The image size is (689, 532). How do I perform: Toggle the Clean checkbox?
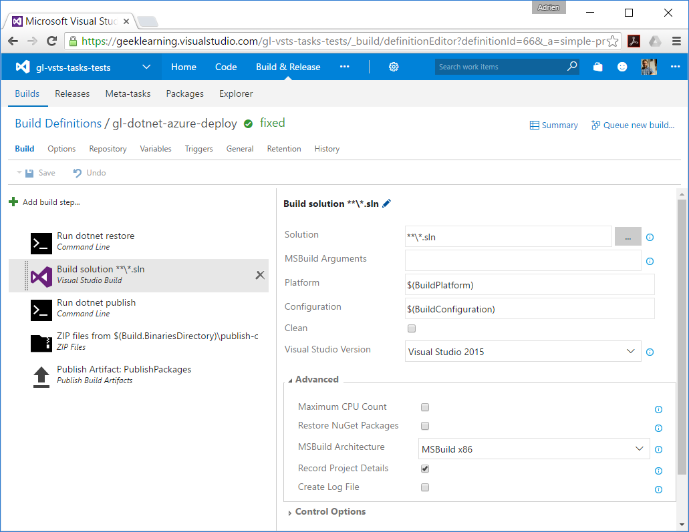(x=412, y=328)
